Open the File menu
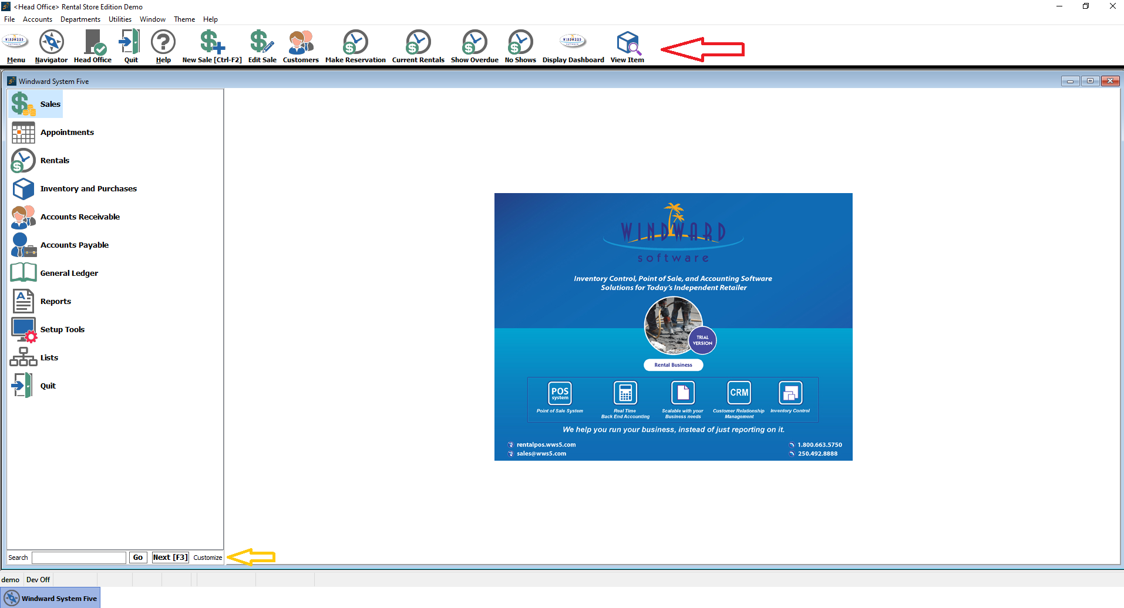This screenshot has width=1124, height=608. point(9,19)
